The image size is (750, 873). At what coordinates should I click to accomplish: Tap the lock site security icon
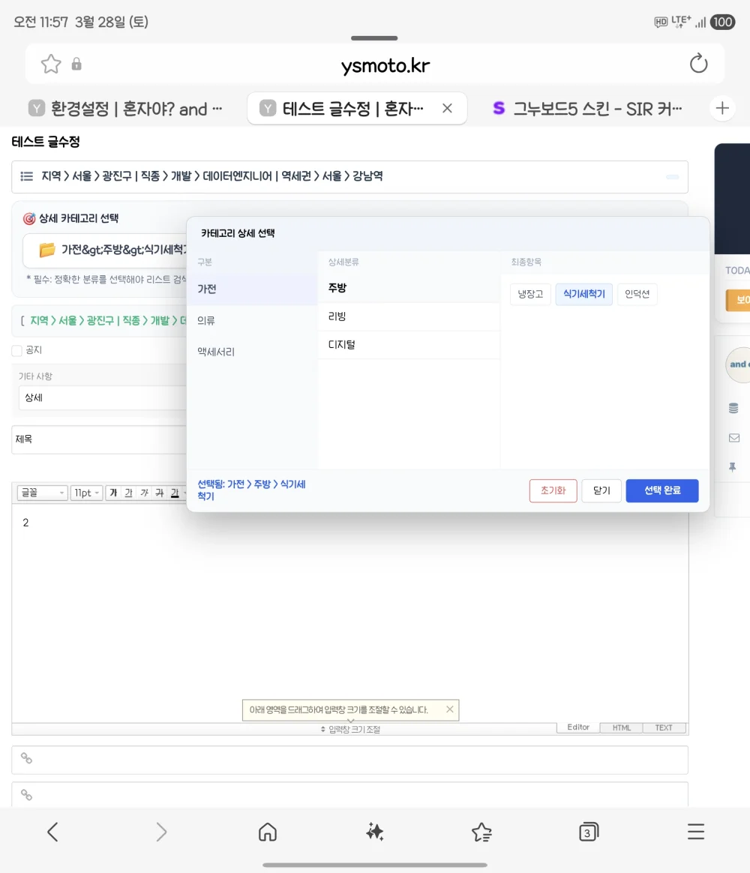coord(76,64)
